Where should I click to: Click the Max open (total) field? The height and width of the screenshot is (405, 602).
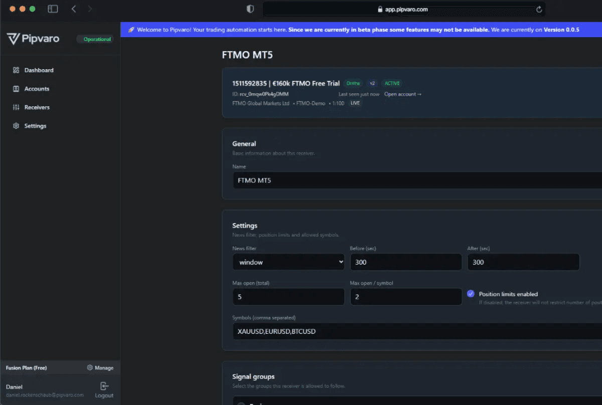(288, 297)
